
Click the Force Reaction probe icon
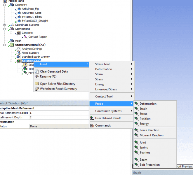point(136,130)
